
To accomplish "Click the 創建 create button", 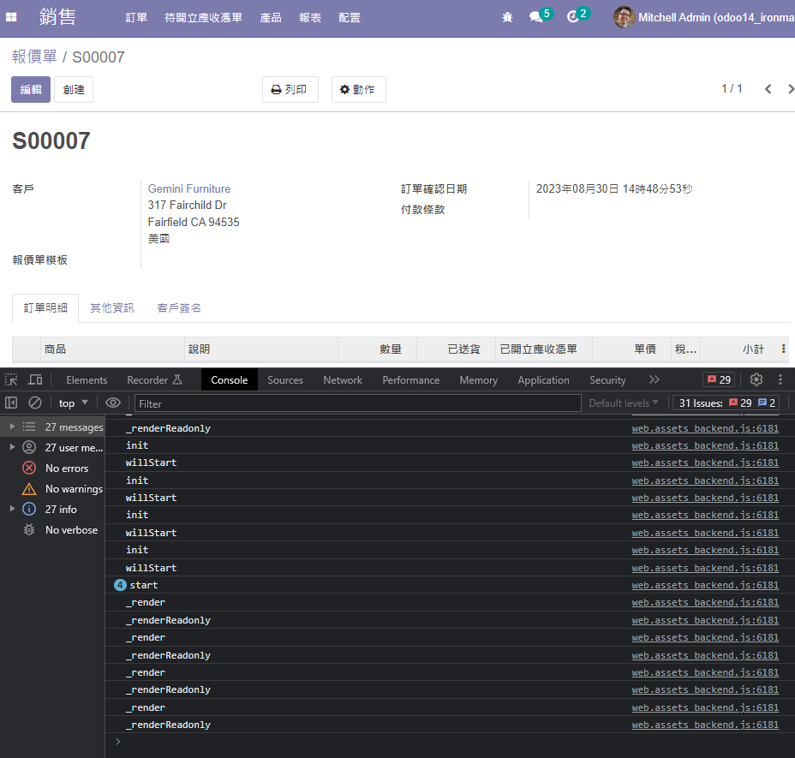I will click(74, 90).
